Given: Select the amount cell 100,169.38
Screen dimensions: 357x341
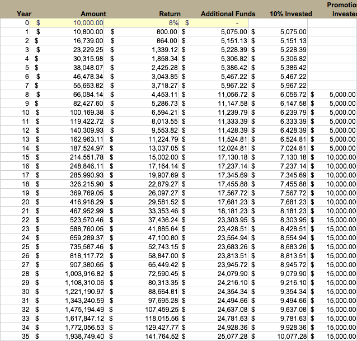Looking at the screenshot, I should (67, 113).
